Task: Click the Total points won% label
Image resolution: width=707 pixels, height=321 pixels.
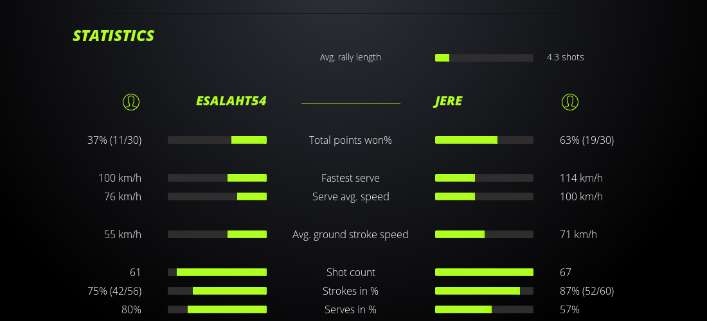Action: pos(350,140)
